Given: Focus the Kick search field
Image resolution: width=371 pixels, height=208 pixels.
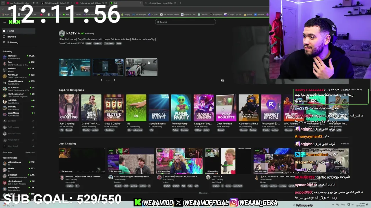Looking at the screenshot, I should click(x=185, y=22).
